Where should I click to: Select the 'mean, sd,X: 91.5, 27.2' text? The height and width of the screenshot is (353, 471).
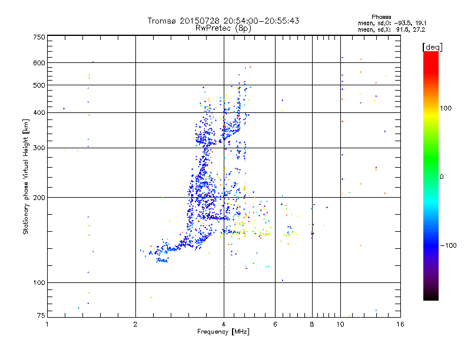click(392, 29)
